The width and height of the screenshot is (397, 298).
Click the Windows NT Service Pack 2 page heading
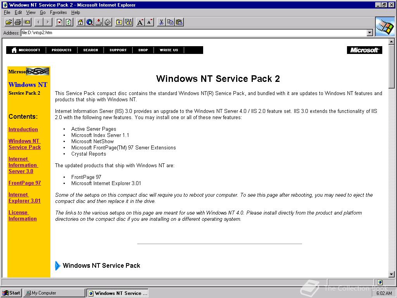pyautogui.click(x=218, y=78)
